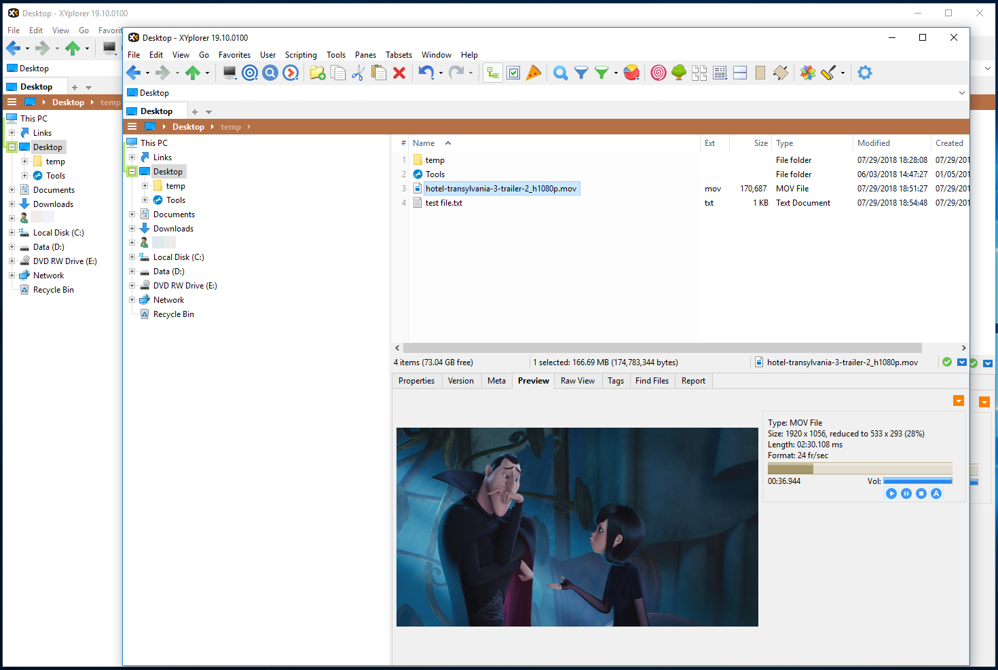Open Find Files with the magnifier icon
Screen dimensions: 998x670
coord(560,73)
